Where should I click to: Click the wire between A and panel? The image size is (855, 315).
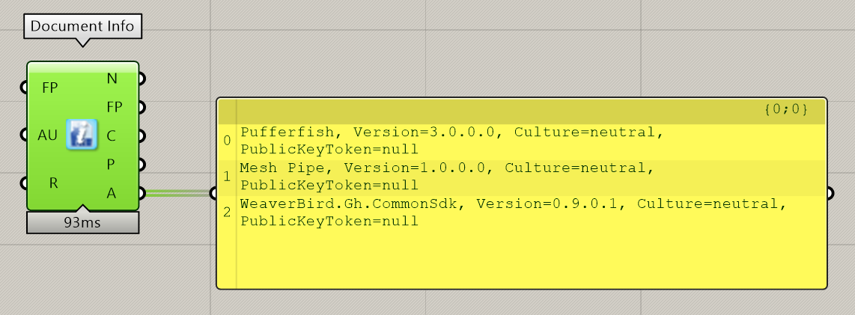click(x=177, y=193)
